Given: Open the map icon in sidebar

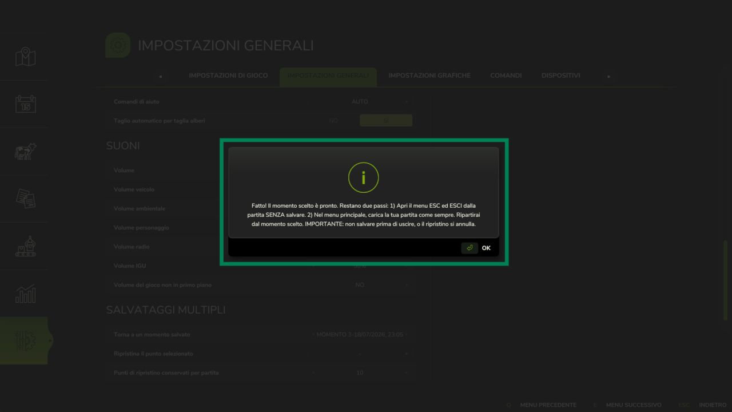Looking at the screenshot, I should (x=25, y=57).
